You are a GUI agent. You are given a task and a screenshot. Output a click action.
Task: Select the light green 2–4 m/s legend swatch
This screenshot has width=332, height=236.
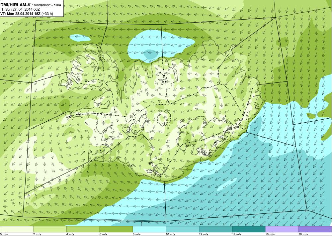click(50, 229)
